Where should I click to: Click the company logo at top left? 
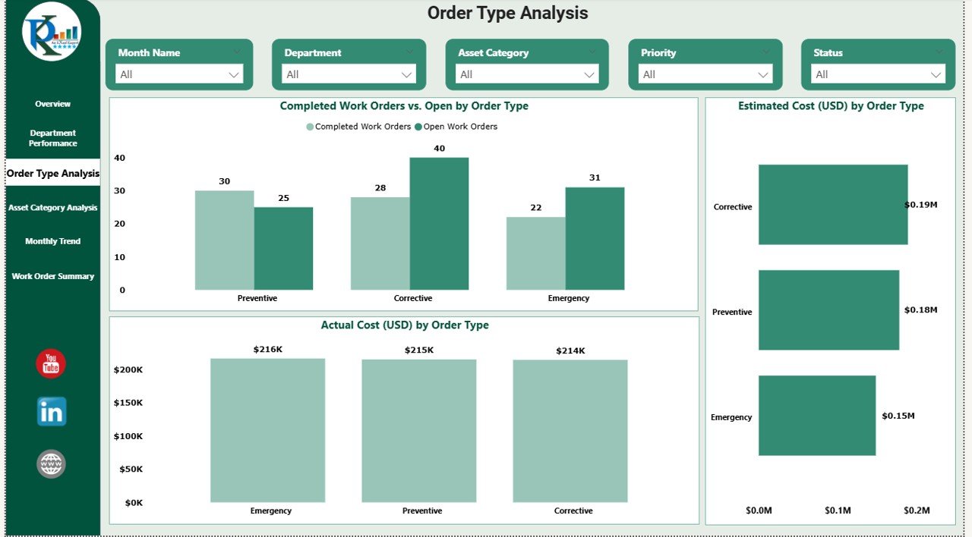pos(52,30)
